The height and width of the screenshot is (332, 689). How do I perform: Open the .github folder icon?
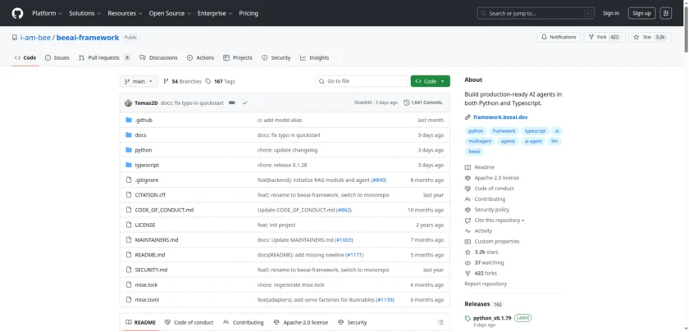[129, 120]
